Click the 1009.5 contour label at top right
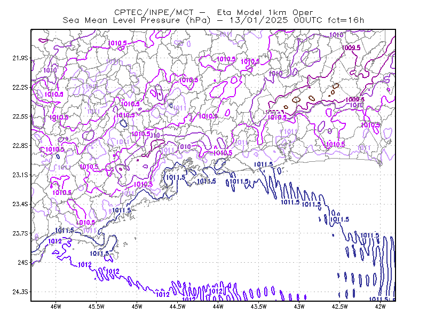Viewport: 427px width, 330px height. [351, 48]
